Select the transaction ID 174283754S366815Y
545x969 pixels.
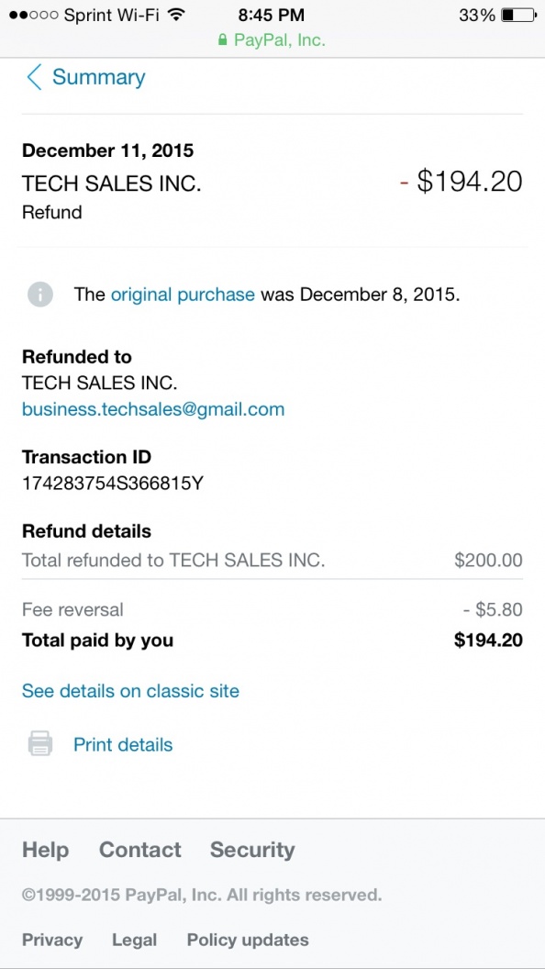coord(113,484)
